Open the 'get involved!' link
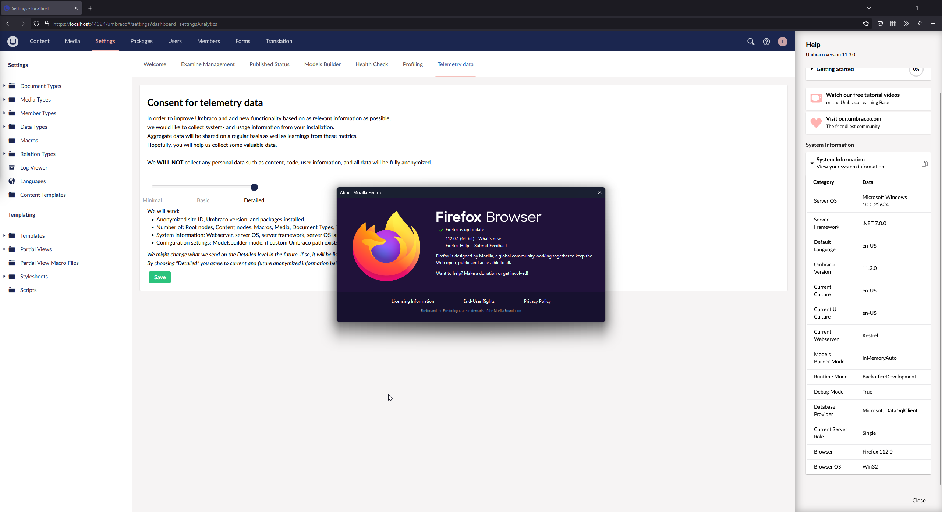Image resolution: width=942 pixels, height=512 pixels. pos(515,273)
